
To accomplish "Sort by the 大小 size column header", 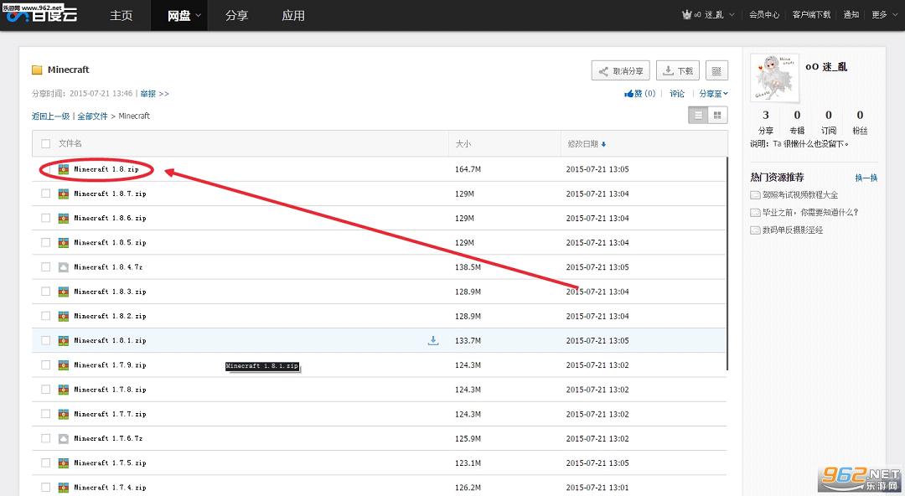I will tap(463, 144).
